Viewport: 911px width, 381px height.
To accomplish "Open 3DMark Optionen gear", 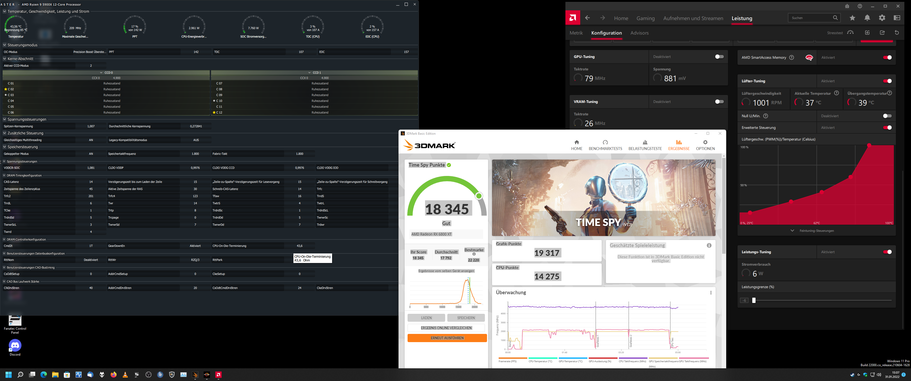I will [x=705, y=145].
